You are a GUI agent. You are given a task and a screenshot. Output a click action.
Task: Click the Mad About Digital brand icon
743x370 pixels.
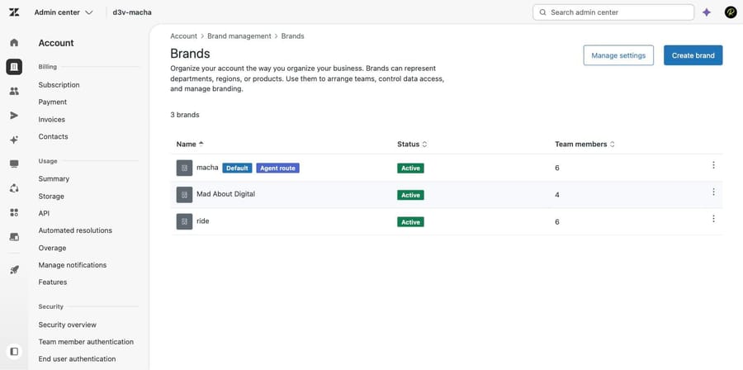[x=184, y=195]
